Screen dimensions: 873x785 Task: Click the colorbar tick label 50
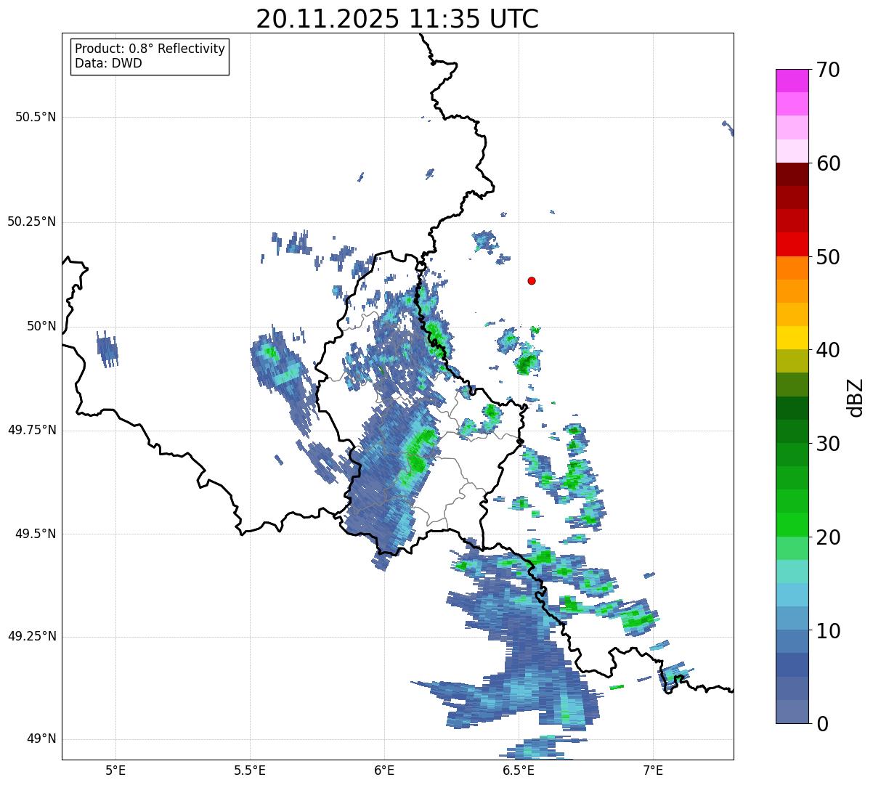coord(828,257)
